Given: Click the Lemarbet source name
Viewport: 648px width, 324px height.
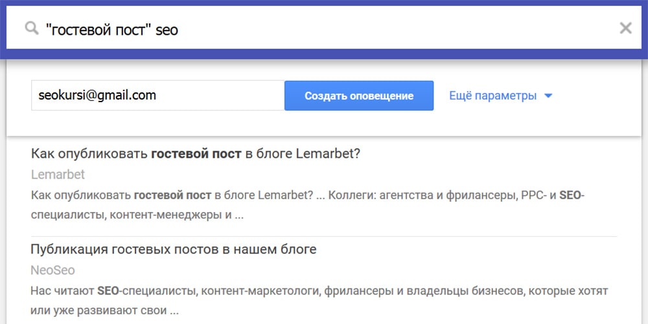Looking at the screenshot, I should pyautogui.click(x=58, y=175).
